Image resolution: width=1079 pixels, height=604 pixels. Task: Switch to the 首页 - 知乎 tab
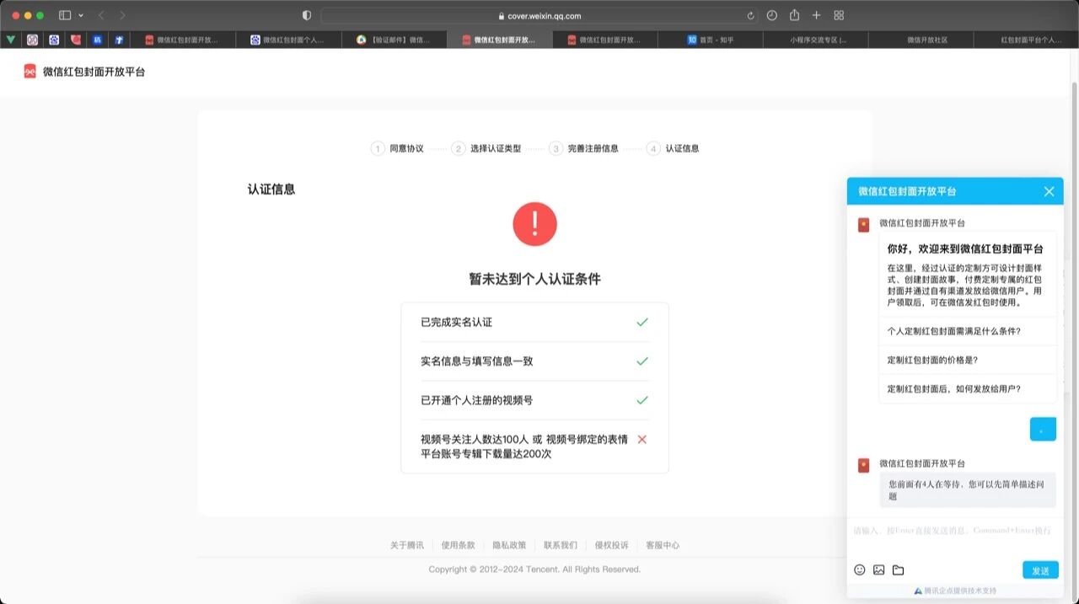[711, 40]
